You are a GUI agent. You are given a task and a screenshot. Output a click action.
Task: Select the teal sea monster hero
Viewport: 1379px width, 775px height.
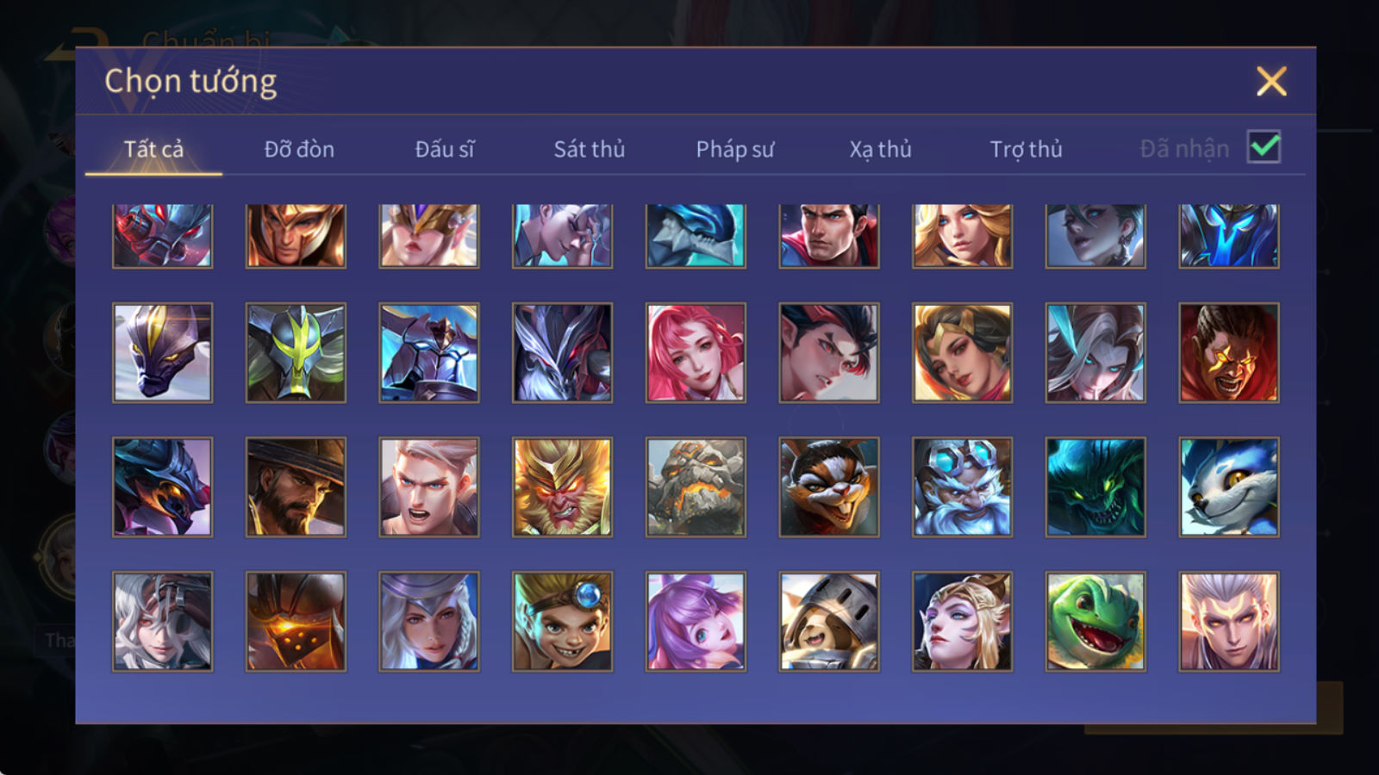tap(1095, 487)
